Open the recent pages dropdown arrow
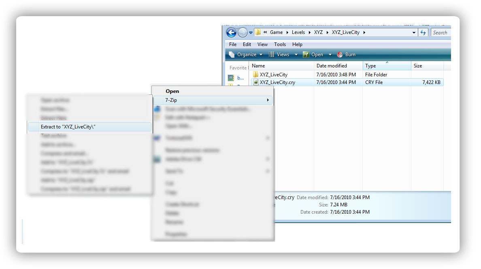The width and height of the screenshot is (481, 269). click(x=251, y=32)
